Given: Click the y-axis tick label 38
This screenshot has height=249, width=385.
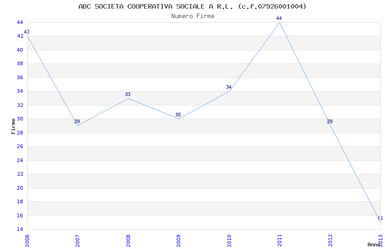Looking at the screenshot, I should click(20, 63).
